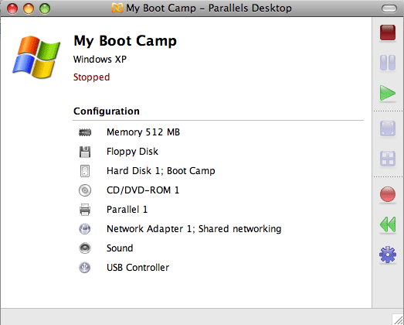Revert to snapshot with green rewind icon

[x=388, y=224]
